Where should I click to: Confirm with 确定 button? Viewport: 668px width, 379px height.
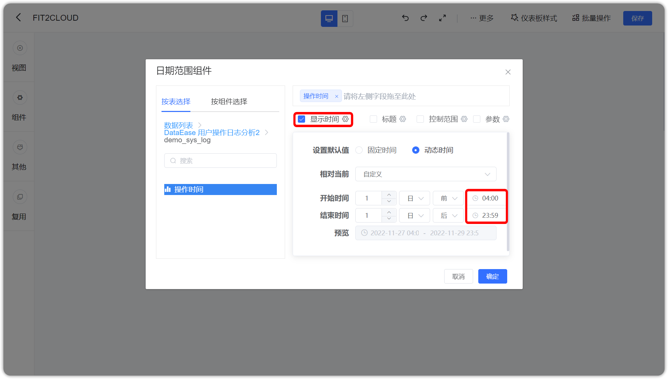tap(492, 276)
